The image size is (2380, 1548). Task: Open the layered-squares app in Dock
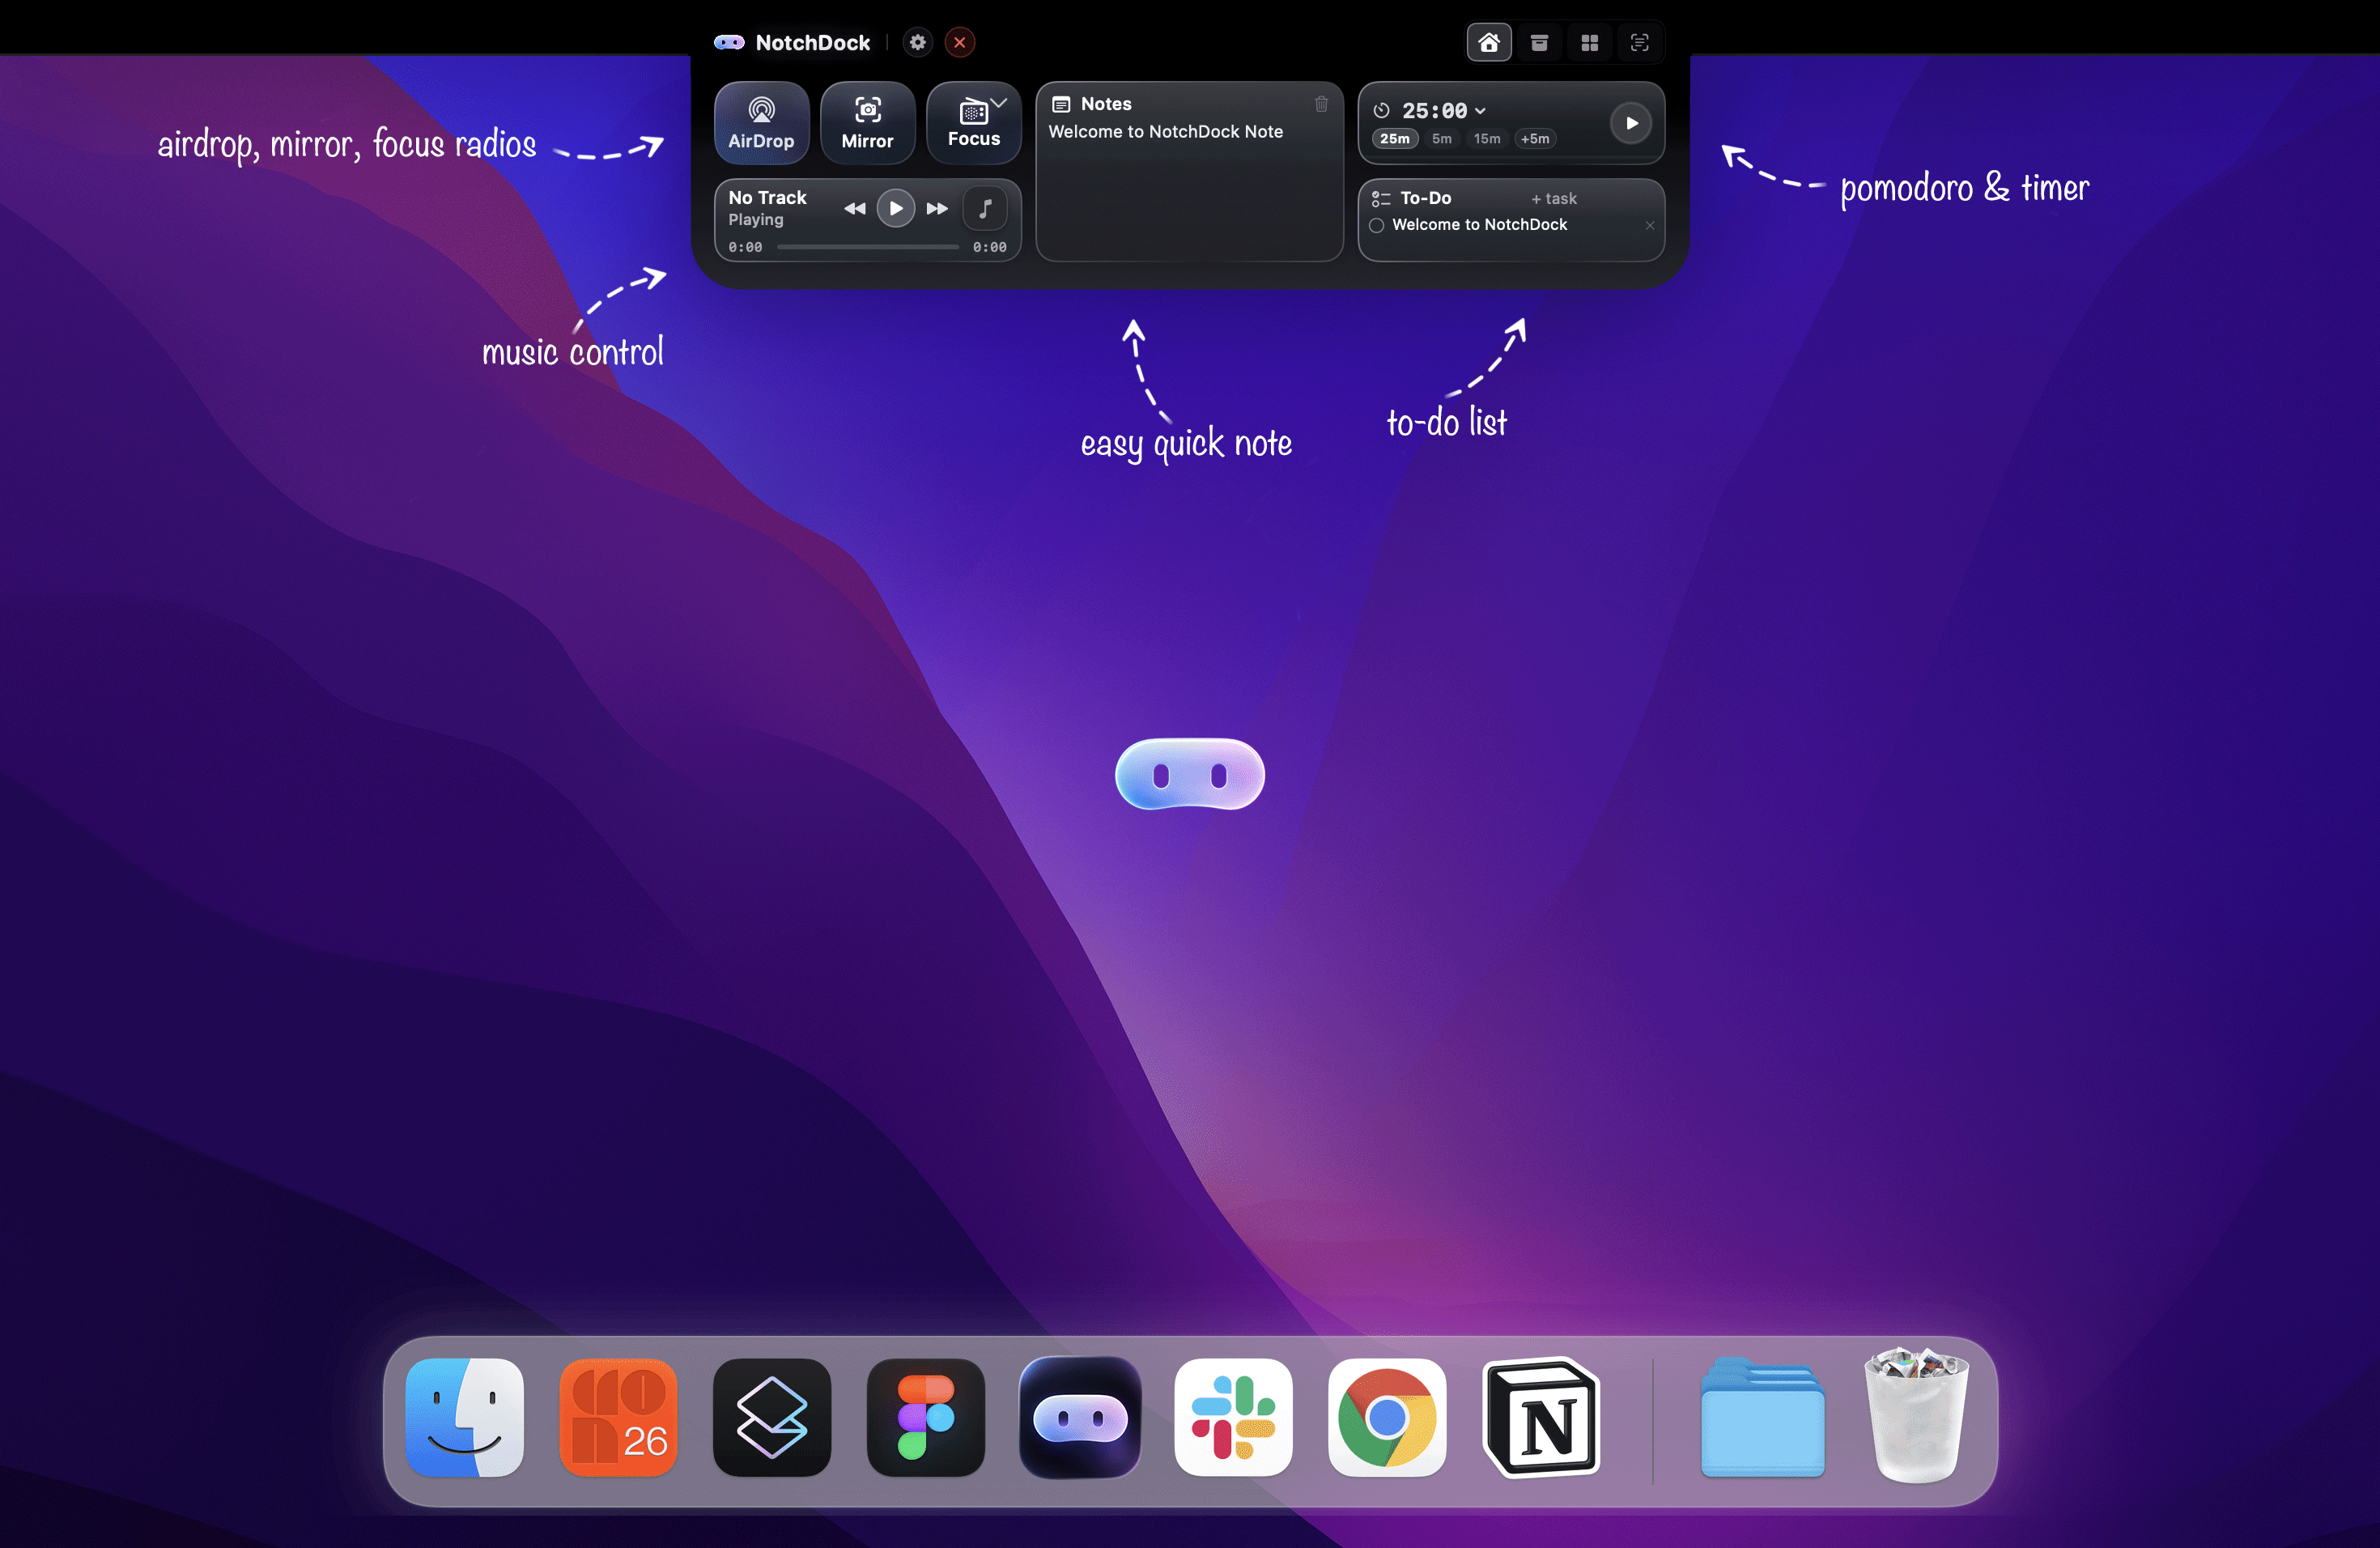tap(771, 1417)
